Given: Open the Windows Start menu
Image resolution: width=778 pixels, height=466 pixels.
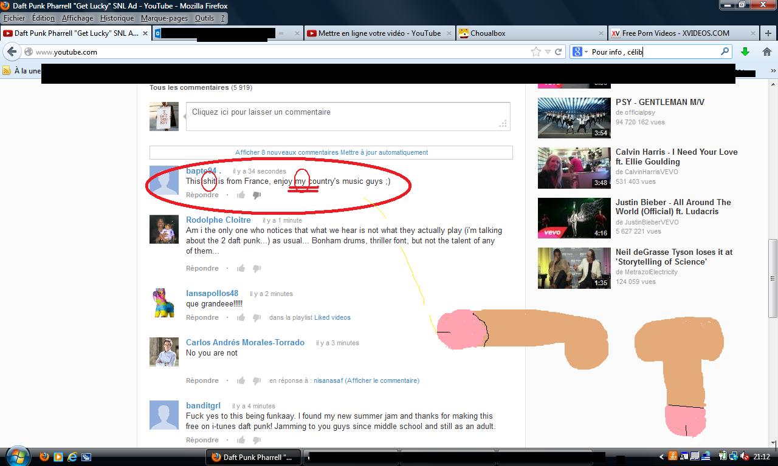Looking at the screenshot, I should tap(16, 456).
